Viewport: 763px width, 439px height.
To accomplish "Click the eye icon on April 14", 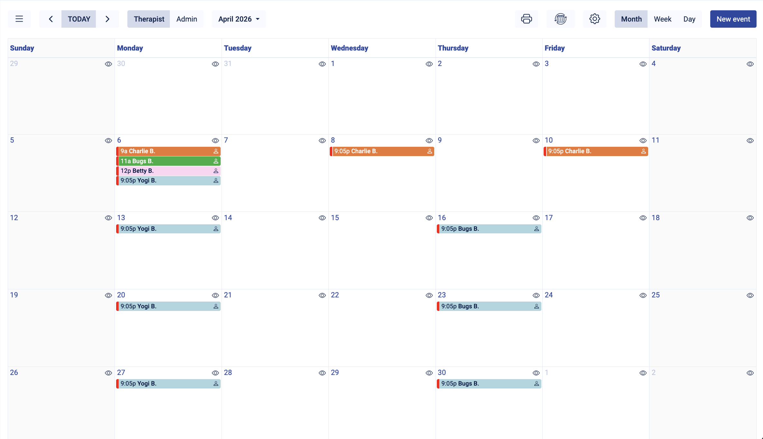I will (322, 218).
